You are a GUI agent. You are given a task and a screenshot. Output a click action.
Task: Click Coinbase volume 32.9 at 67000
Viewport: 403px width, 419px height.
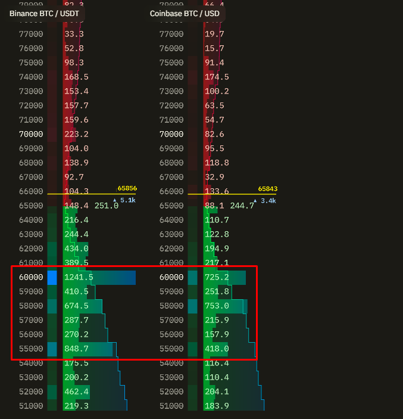tap(214, 177)
